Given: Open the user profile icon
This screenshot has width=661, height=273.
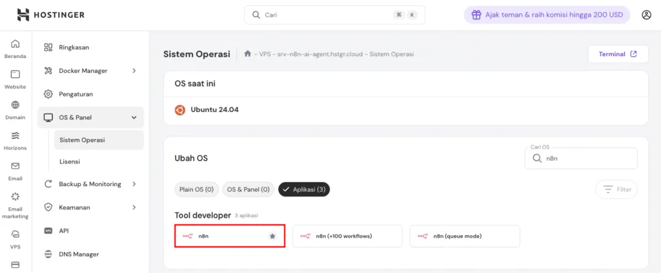Looking at the screenshot, I should [646, 15].
